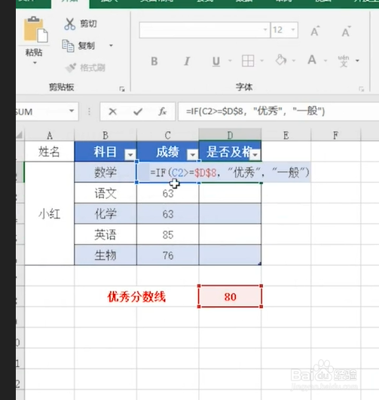This screenshot has height=400, width=379.
Task: Select column D header
Action: (x=230, y=135)
